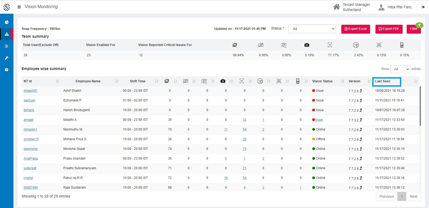The height and width of the screenshot is (208, 429).
Task: Click the mobile phone column header icon
Action: 297,81
